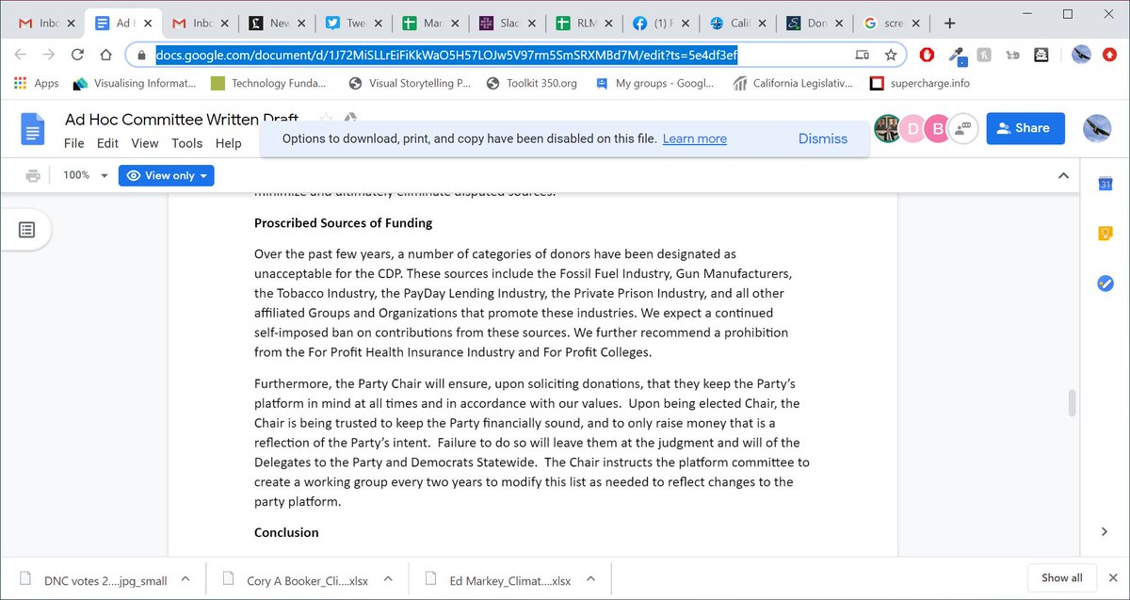Click the Chrome profile avatar
Screen dimensions: 1130x600
pos(1081,55)
